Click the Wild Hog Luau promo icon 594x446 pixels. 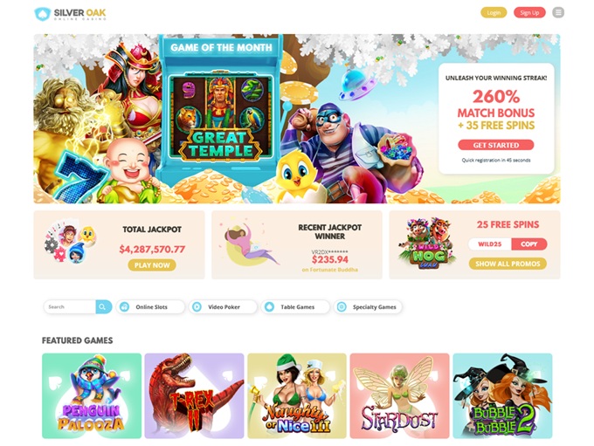[x=428, y=244]
